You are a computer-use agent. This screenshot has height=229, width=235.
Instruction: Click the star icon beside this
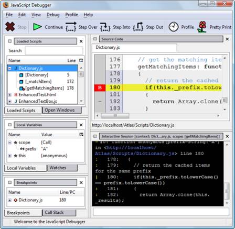click(x=16, y=156)
